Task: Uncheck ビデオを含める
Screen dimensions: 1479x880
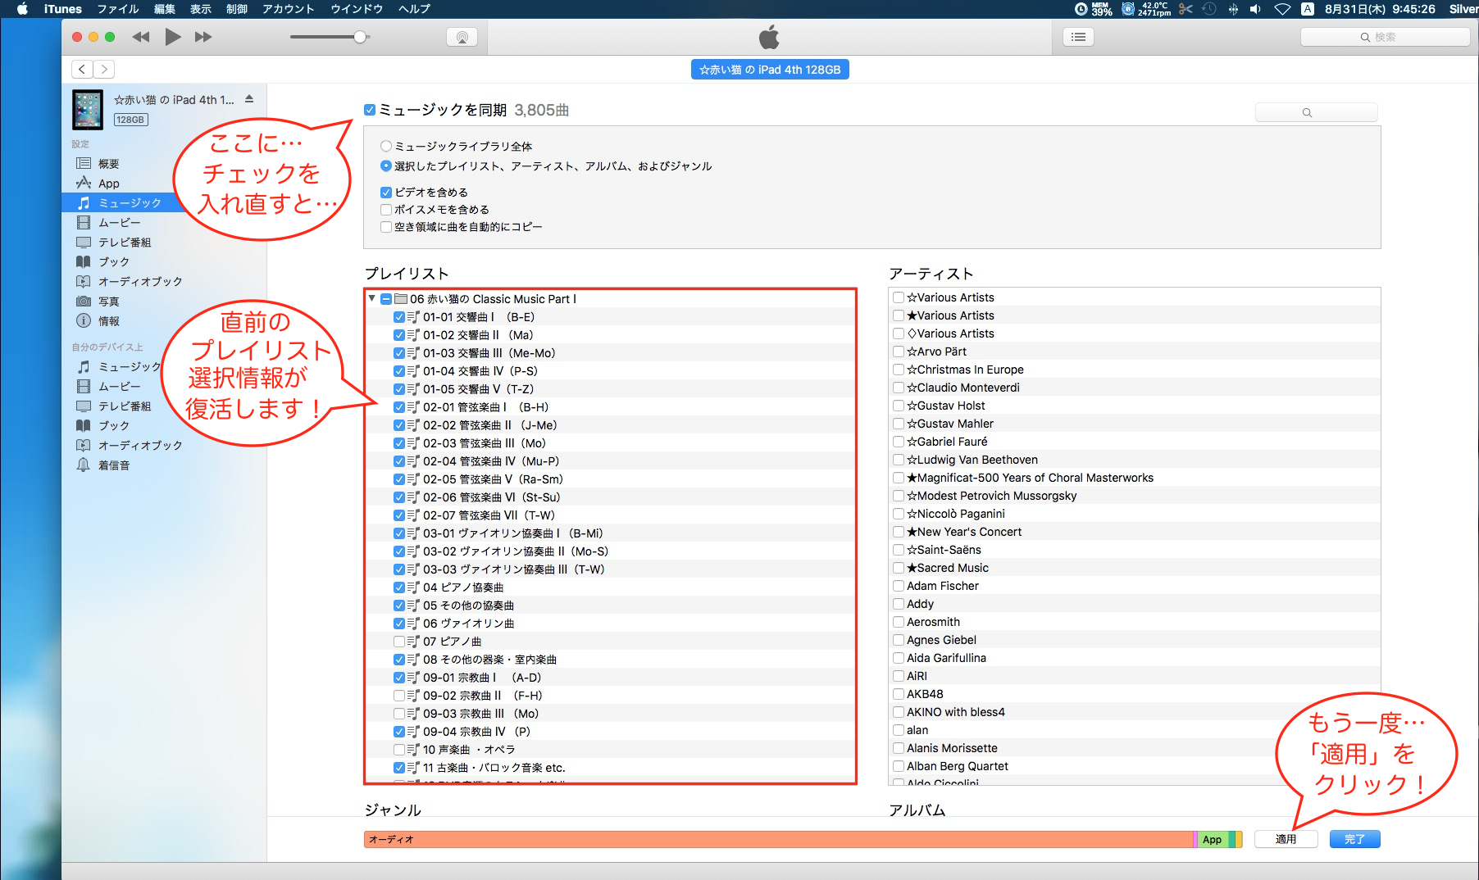Action: pyautogui.click(x=386, y=193)
